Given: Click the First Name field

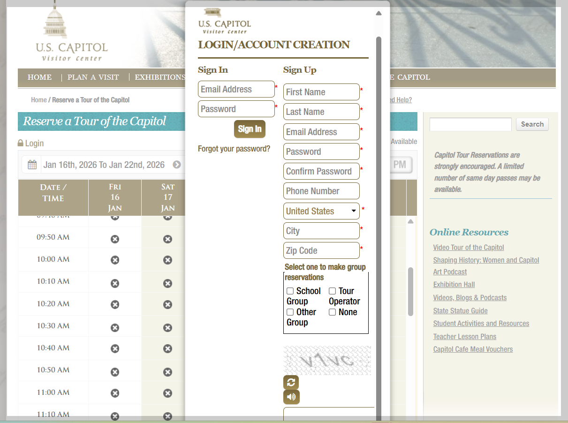Looking at the screenshot, I should 321,92.
